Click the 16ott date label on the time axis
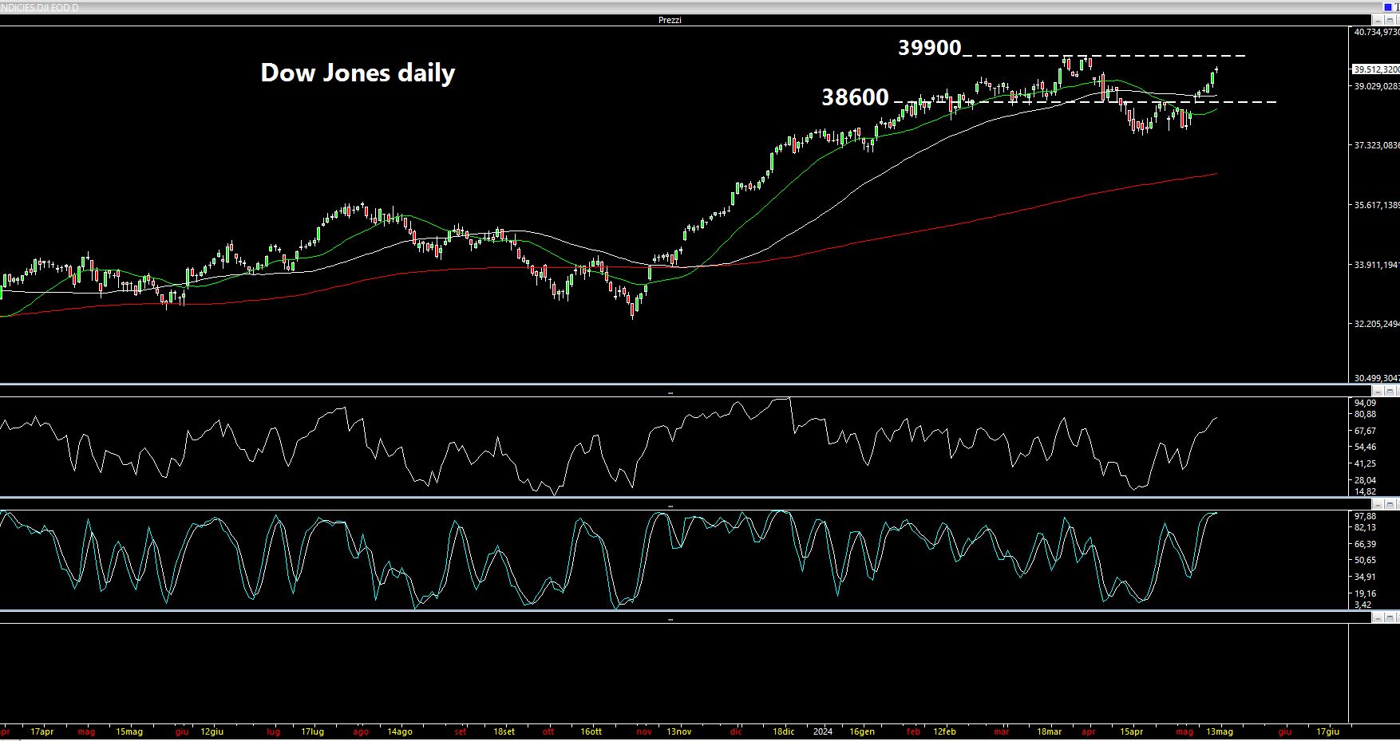 [x=591, y=731]
